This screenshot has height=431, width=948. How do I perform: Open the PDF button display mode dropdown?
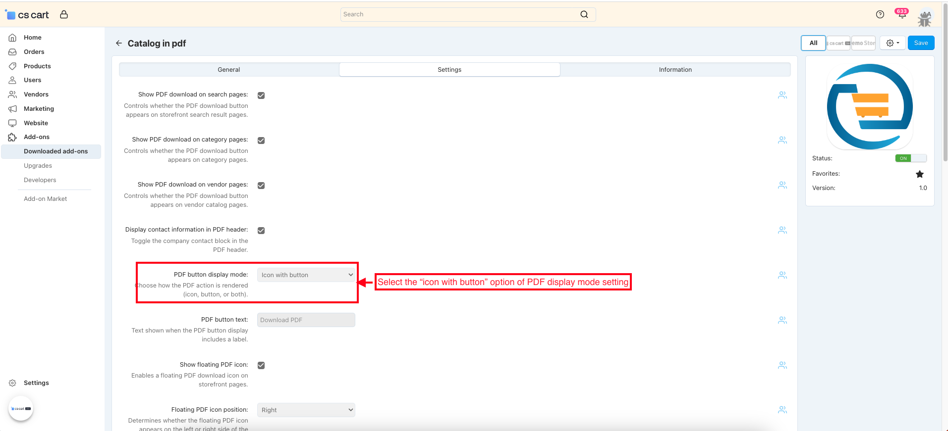306,275
